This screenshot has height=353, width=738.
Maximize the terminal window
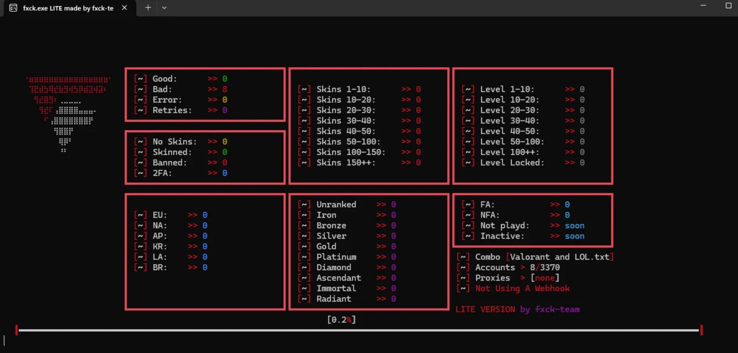(728, 6)
